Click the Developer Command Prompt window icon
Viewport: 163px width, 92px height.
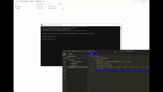[x=42, y=25]
